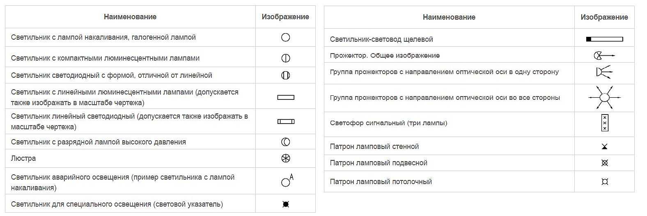Click the emergency lighting symbol marked A
Image resolution: width=647 pixels, height=216 pixels.
(x=287, y=181)
